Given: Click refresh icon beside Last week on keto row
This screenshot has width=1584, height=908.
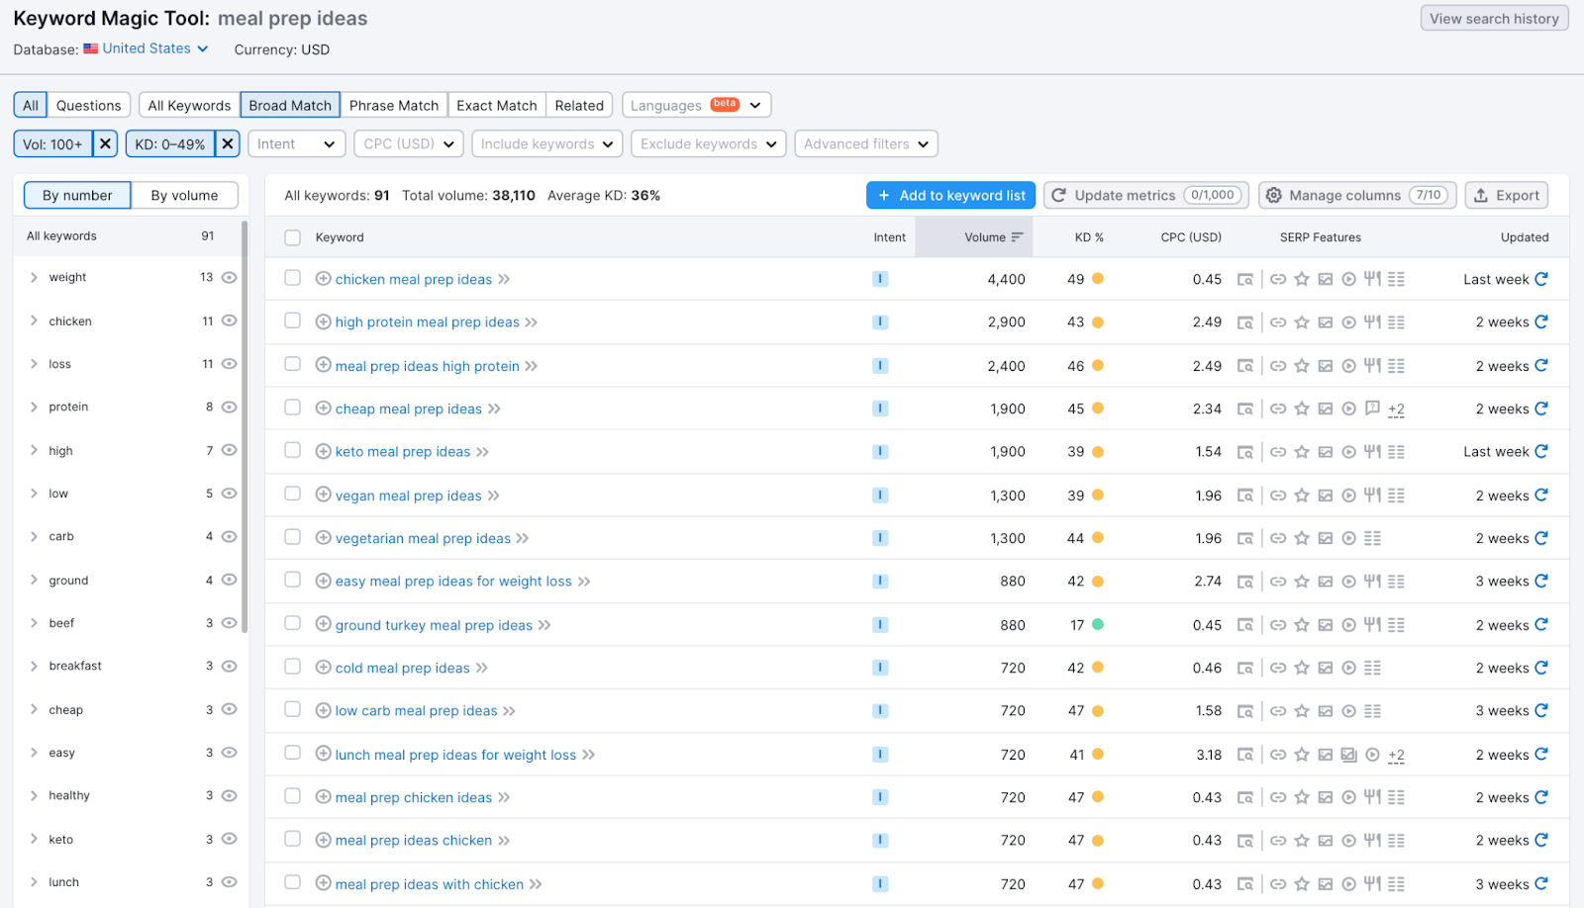Looking at the screenshot, I should [x=1541, y=451].
